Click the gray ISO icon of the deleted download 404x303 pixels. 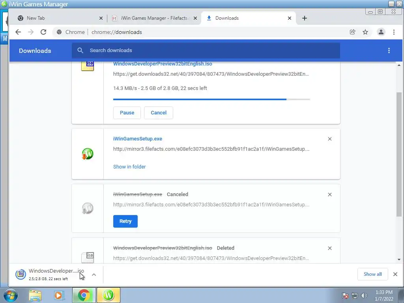pos(88,257)
